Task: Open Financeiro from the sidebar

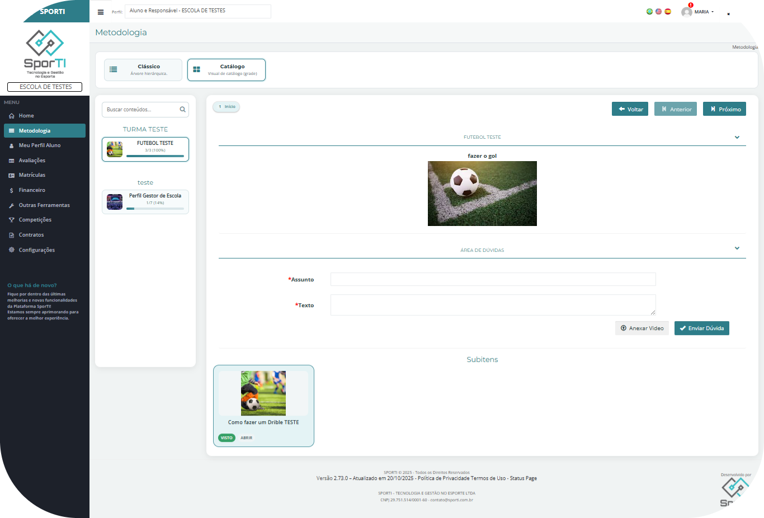Action: [x=32, y=190]
